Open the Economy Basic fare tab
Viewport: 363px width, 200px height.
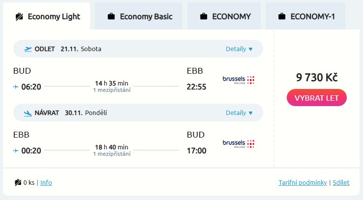click(x=139, y=16)
